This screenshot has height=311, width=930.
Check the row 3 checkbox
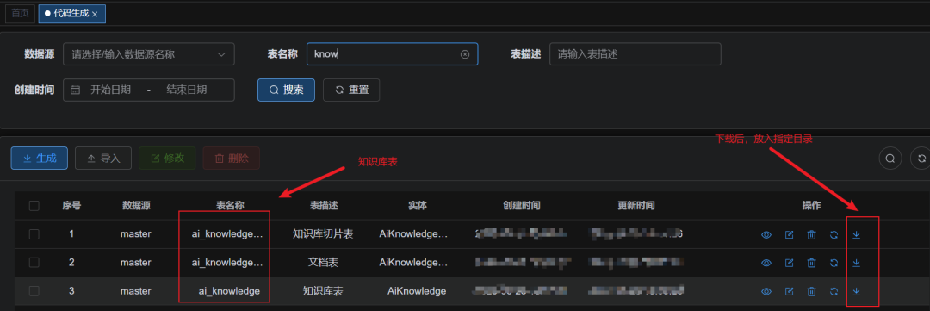34,291
